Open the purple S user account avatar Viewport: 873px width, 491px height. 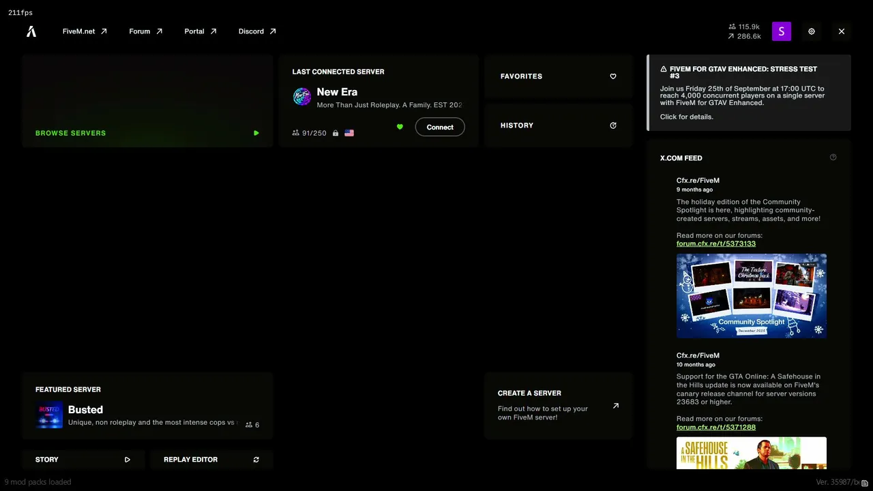[x=782, y=31]
